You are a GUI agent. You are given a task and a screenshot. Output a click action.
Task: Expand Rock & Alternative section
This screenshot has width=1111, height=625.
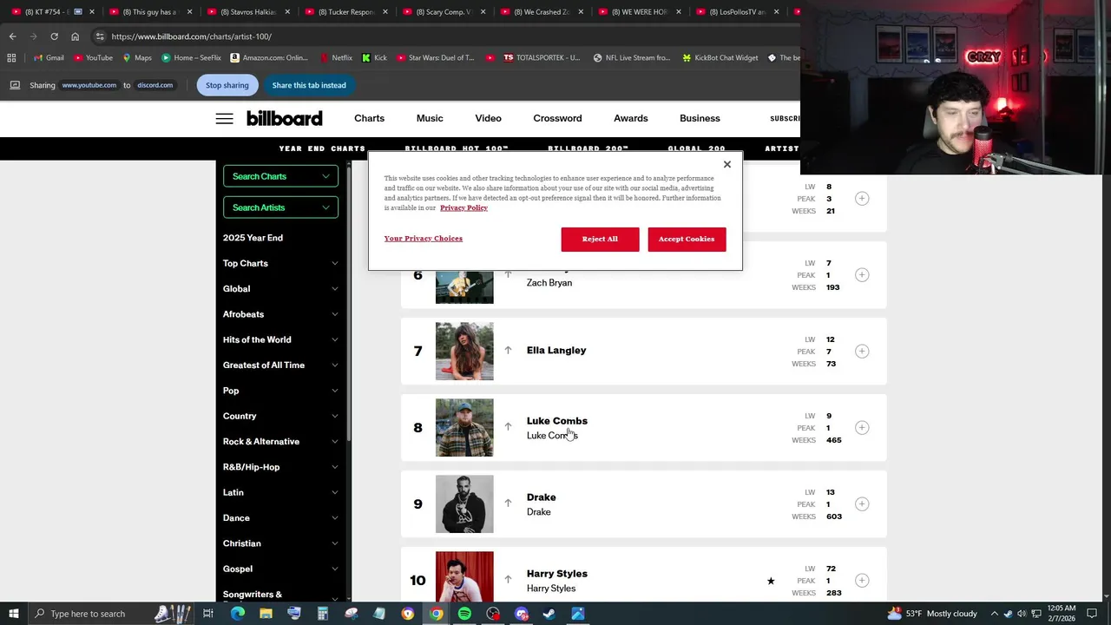click(334, 442)
